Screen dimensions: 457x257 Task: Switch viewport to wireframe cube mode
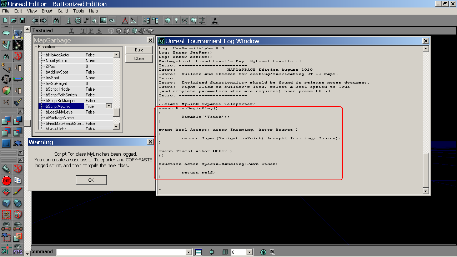coord(111,31)
